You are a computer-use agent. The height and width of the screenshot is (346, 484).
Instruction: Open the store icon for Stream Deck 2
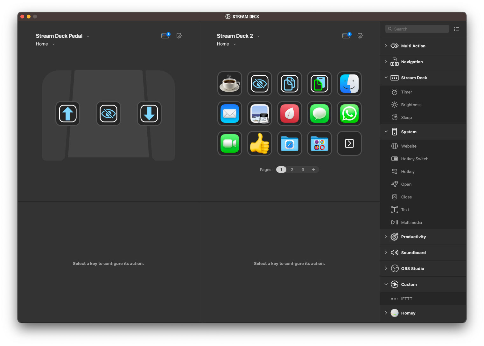(x=347, y=35)
